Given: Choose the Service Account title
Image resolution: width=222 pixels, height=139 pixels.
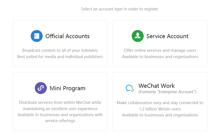Looking at the screenshot, I should pyautogui.click(x=167, y=36).
